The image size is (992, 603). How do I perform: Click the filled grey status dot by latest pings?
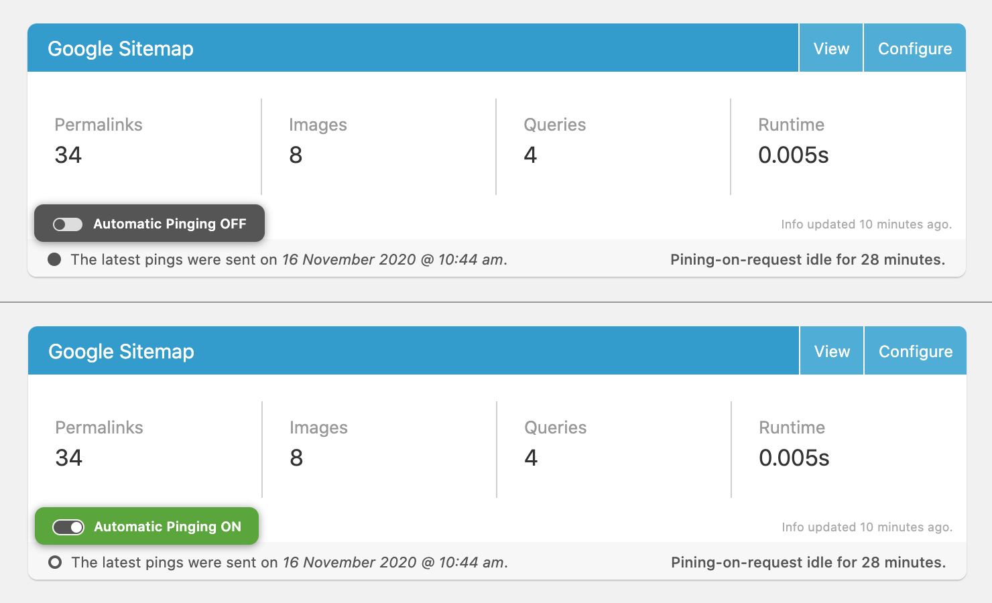pos(55,259)
